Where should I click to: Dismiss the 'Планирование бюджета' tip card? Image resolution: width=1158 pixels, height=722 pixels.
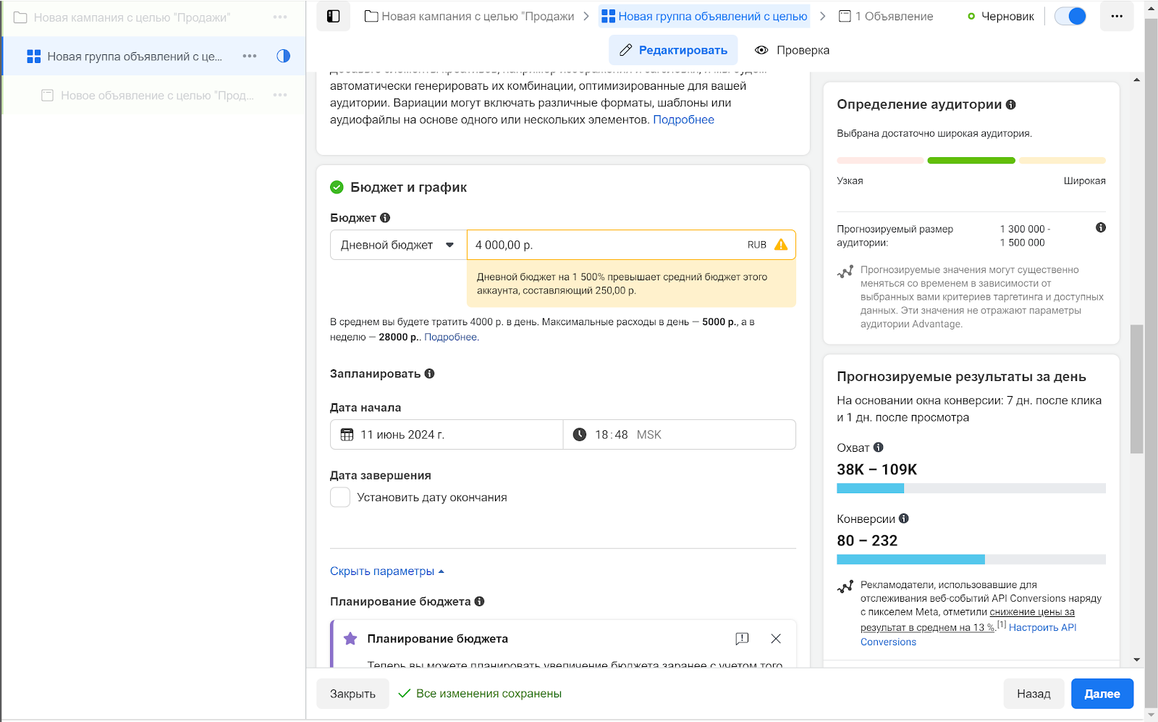pos(776,639)
